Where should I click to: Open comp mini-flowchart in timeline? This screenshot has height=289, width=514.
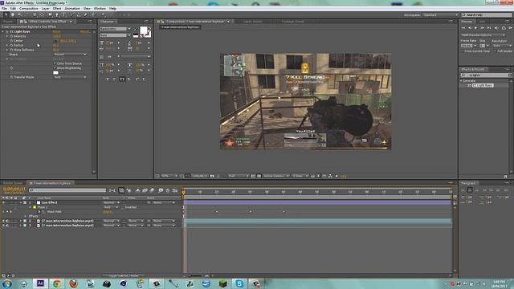coord(112,190)
